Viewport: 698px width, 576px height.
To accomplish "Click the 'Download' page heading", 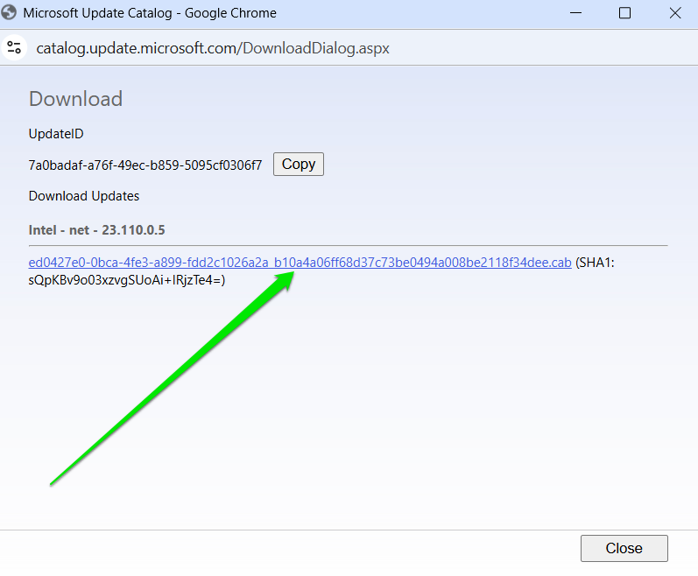I will (75, 99).
